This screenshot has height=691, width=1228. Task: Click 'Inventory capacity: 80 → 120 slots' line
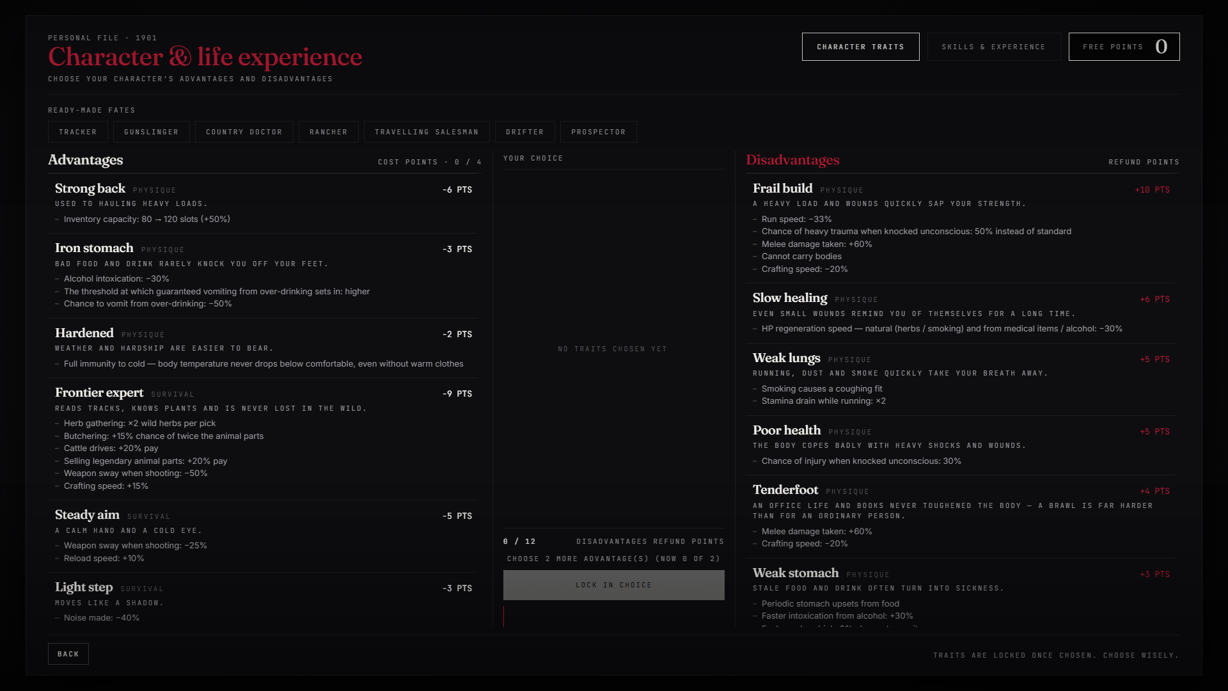coord(147,219)
